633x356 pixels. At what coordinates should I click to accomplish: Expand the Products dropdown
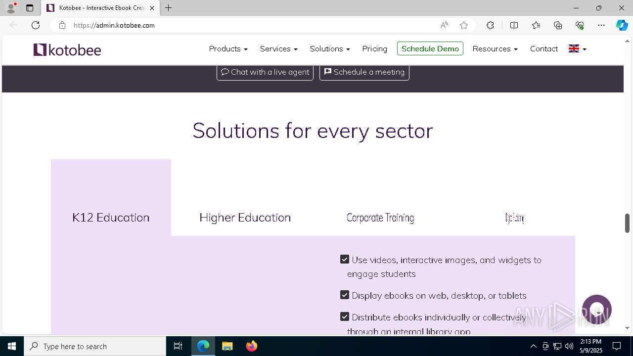point(228,48)
